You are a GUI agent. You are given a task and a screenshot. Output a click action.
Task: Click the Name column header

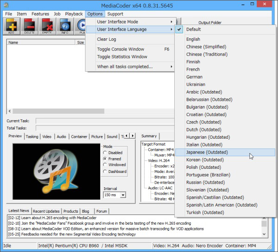(x=41, y=43)
